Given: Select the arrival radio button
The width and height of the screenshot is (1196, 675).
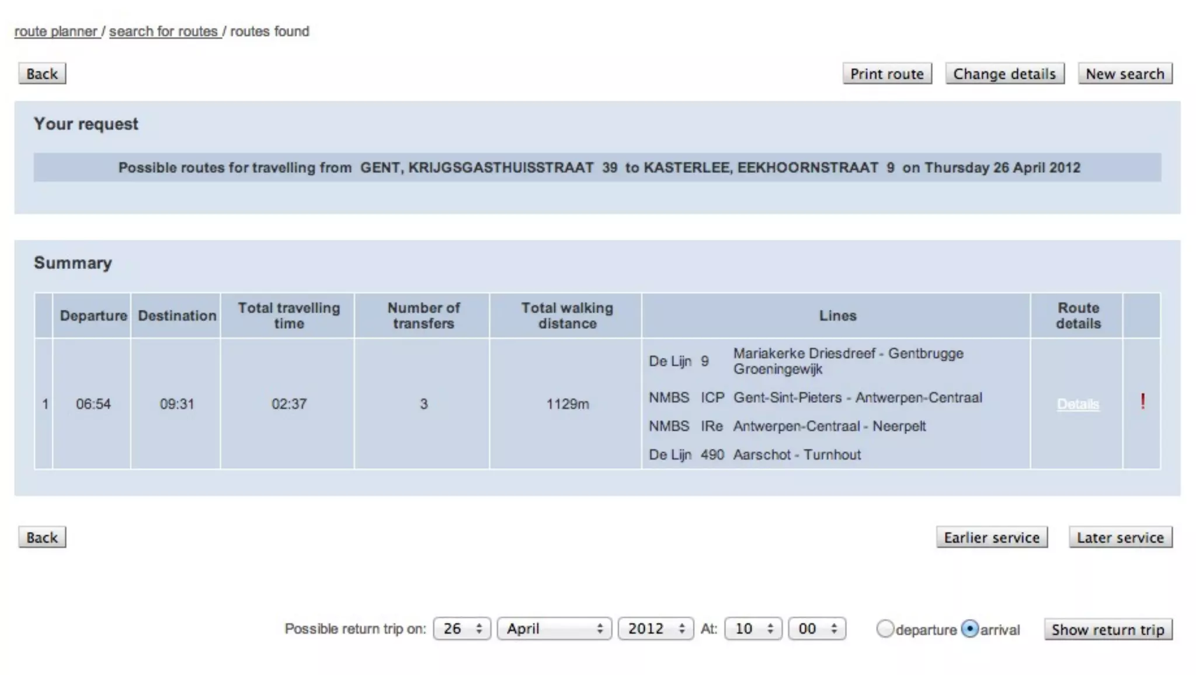Looking at the screenshot, I should pos(969,629).
